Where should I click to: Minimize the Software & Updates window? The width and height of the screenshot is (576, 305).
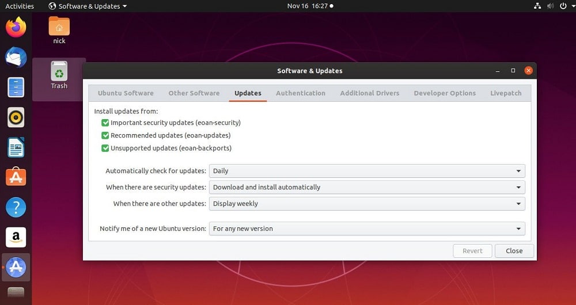[498, 71]
